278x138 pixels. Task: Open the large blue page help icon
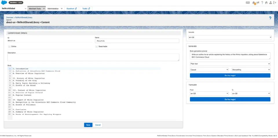(x=270, y=18)
